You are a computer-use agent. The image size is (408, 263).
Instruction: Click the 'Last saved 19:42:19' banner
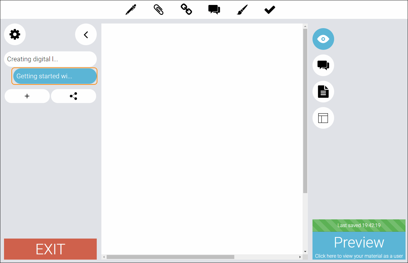click(359, 226)
